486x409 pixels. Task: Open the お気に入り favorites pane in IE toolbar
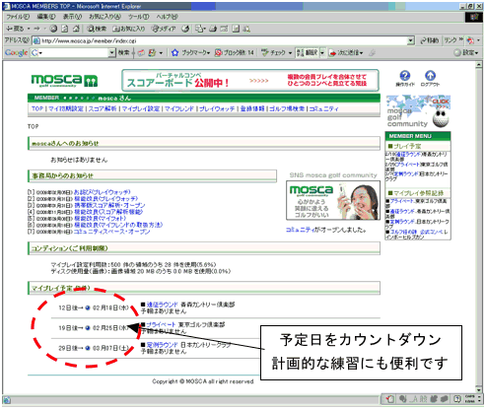(x=129, y=29)
